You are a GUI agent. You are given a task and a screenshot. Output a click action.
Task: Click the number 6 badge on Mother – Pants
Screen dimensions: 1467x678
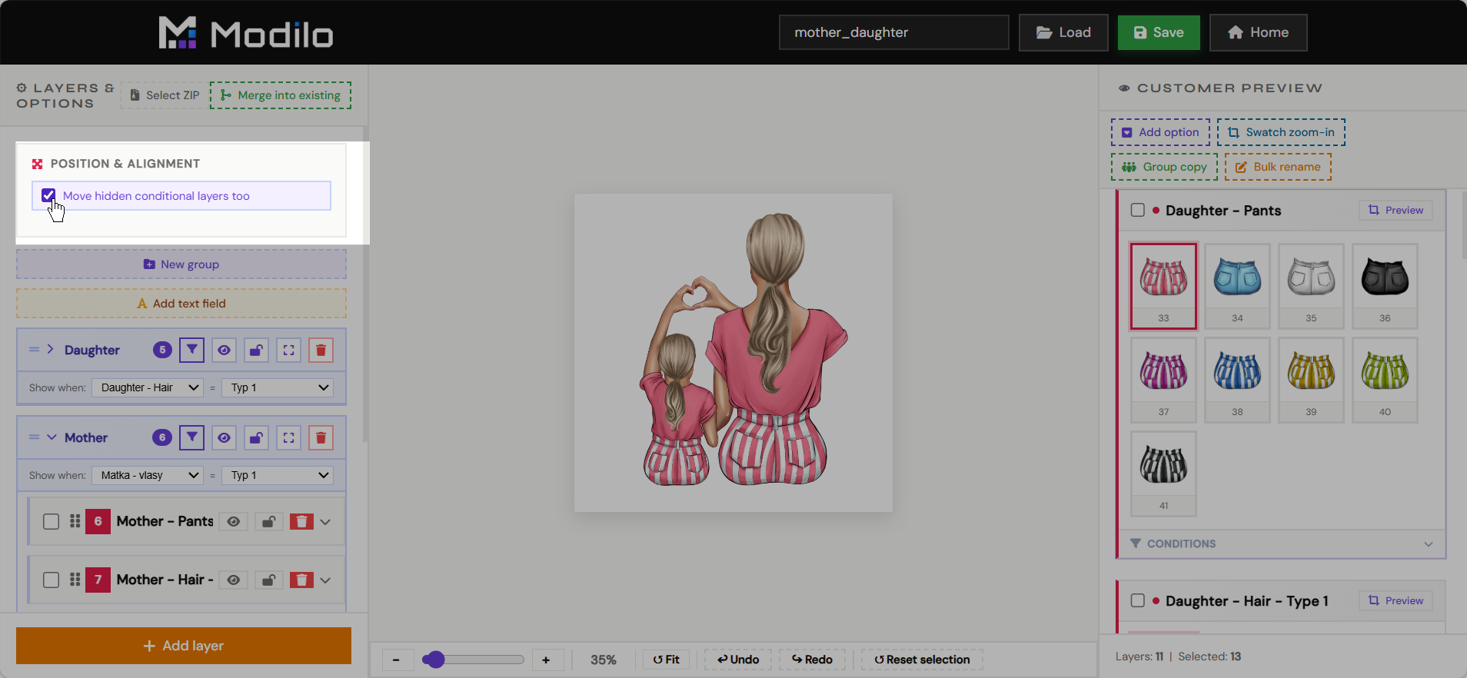click(x=98, y=521)
